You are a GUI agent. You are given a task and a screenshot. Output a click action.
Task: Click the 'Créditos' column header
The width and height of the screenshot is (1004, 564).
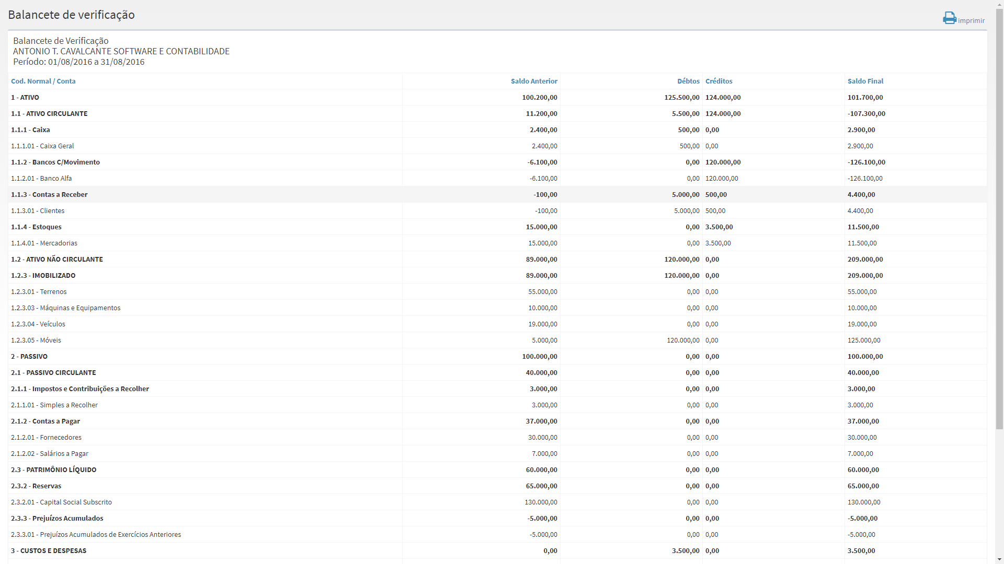(719, 81)
